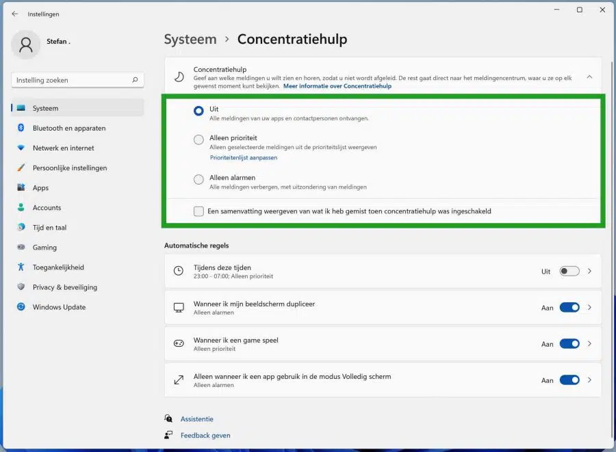
Task: Open beeldscherm dupliceer rule chevron
Action: (x=589, y=308)
